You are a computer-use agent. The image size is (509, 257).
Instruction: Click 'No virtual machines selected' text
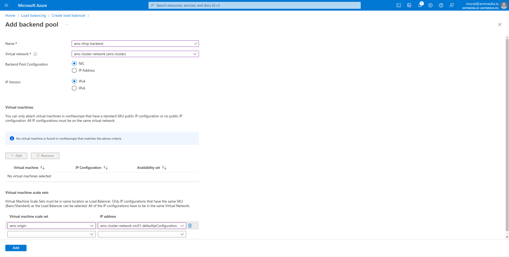click(29, 176)
